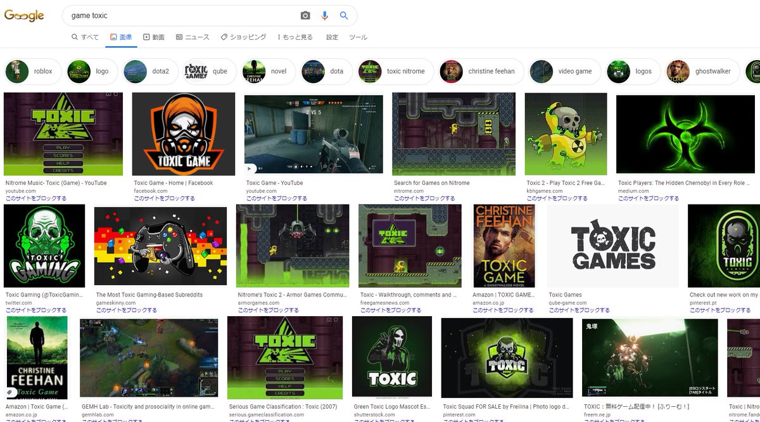Filter by the roblox chip
Screen dimensions: 760x422
click(32, 72)
